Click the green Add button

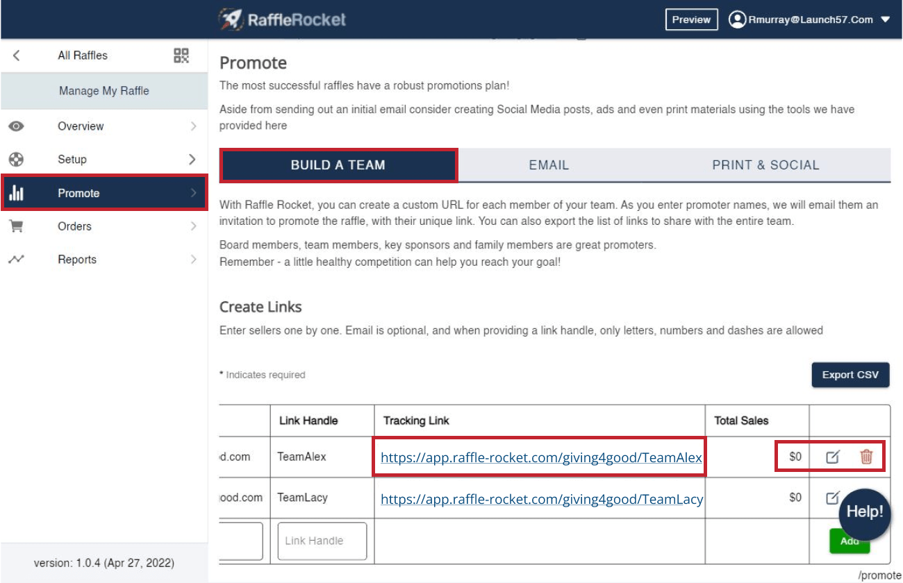pos(850,541)
